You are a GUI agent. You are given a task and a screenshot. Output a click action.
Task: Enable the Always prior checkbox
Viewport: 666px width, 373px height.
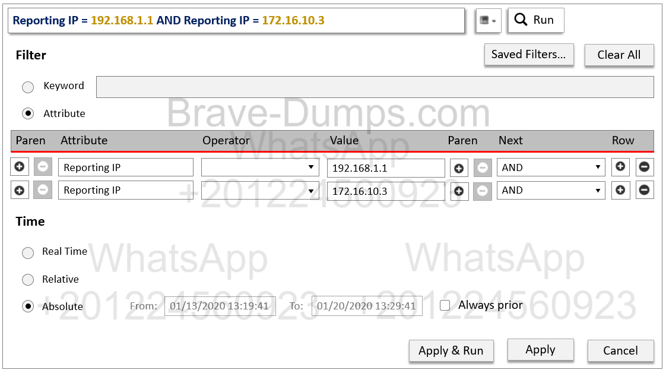coord(445,305)
